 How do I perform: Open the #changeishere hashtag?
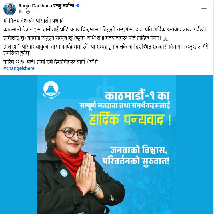(x=19, y=68)
